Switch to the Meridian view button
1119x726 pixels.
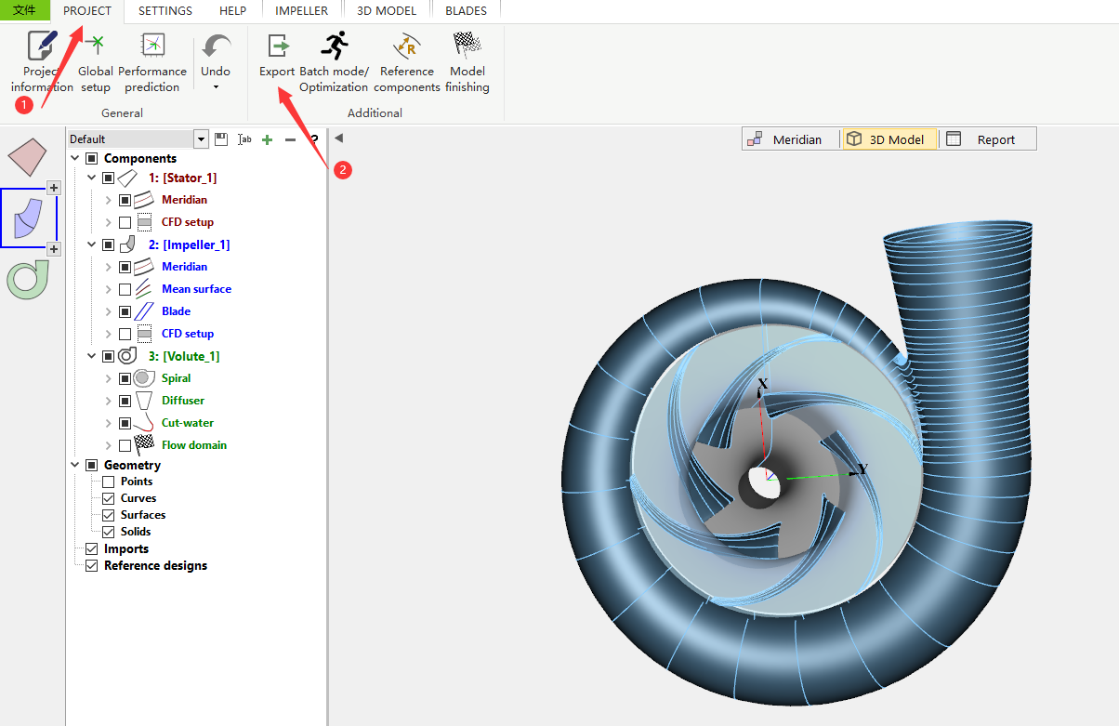(x=786, y=139)
